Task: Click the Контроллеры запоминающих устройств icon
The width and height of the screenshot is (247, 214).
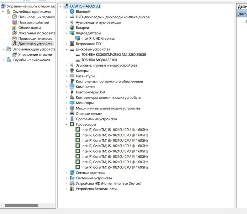Action: tap(72, 97)
